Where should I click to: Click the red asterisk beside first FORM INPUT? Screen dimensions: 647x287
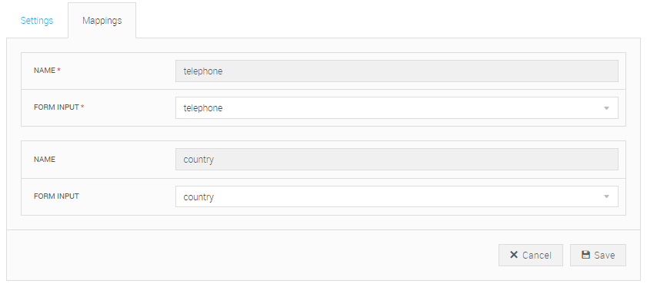tap(82, 107)
